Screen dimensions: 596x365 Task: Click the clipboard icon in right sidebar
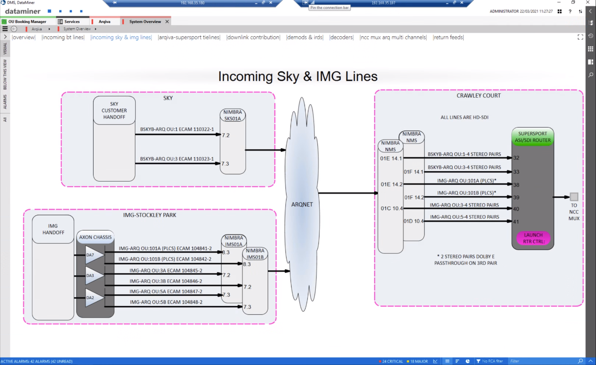[x=591, y=23]
